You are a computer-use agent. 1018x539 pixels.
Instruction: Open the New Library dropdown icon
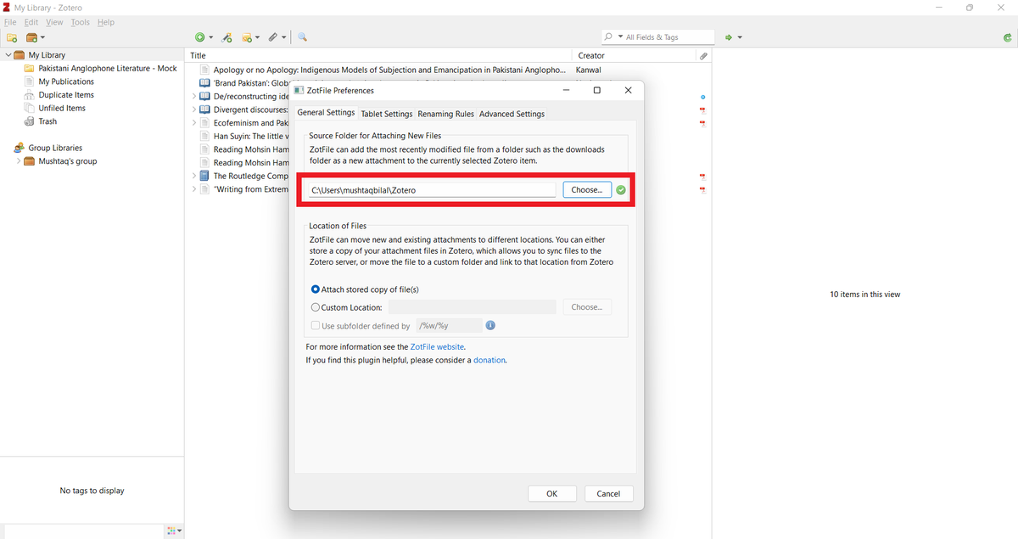pyautogui.click(x=36, y=37)
